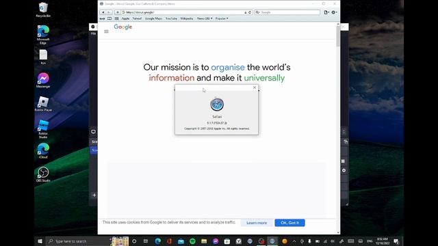Open the Google page hamburger menu

tap(106, 31)
